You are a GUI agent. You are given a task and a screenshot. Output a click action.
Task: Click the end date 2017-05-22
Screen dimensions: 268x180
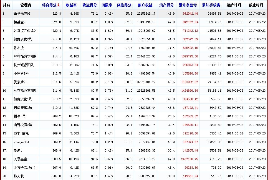pos(257,22)
